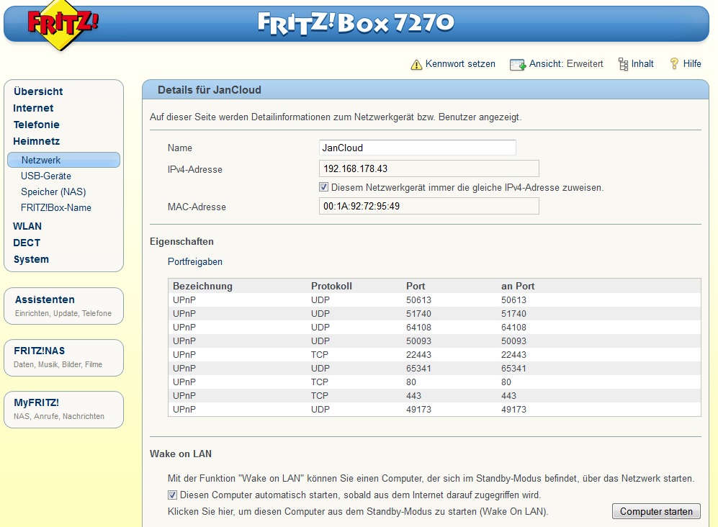The width and height of the screenshot is (718, 527).
Task: Click port value 50613 in Port column
Action: 418,300
